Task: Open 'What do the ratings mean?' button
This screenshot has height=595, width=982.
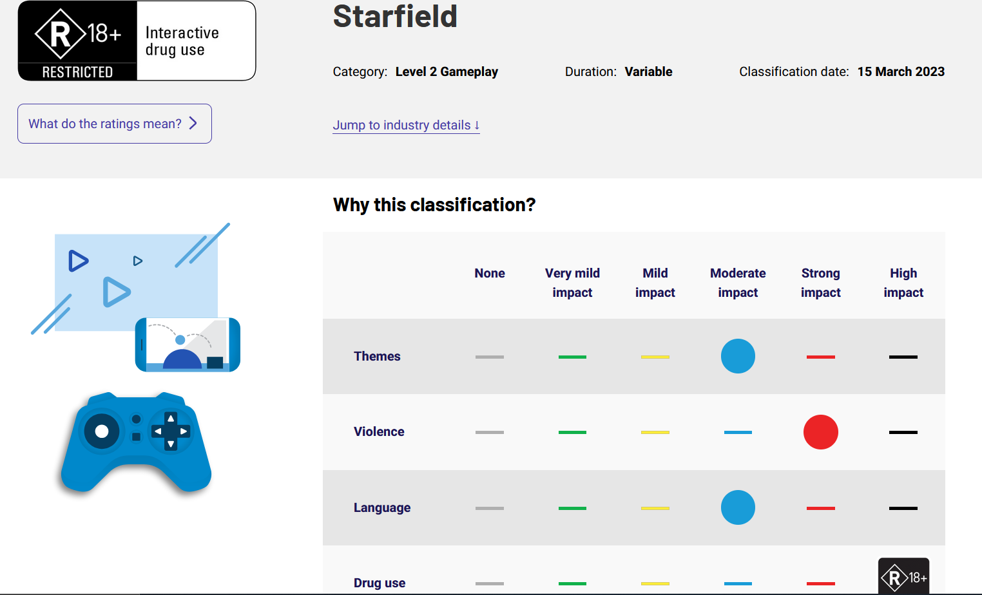Action: coord(115,124)
